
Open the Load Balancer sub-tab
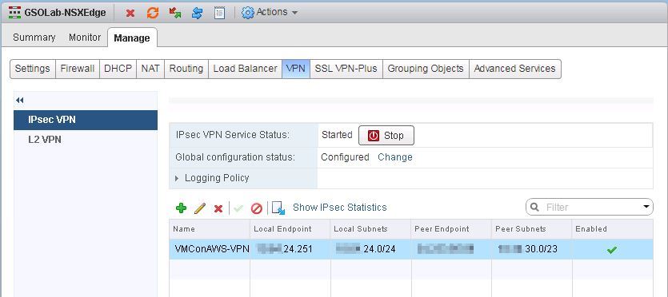pos(245,69)
